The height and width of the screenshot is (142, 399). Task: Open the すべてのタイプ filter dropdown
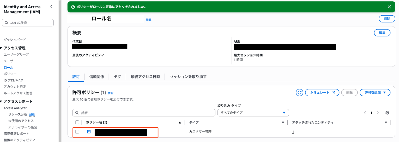point(253,113)
